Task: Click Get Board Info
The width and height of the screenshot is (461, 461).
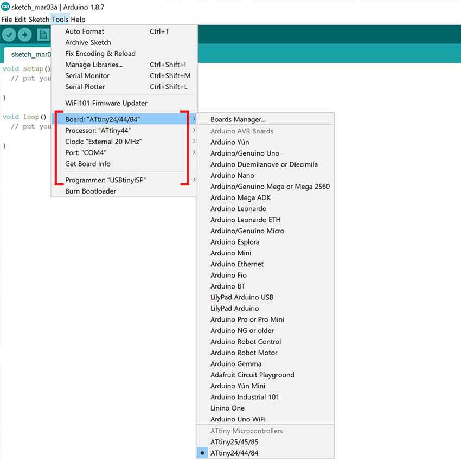Action: [x=123, y=164]
